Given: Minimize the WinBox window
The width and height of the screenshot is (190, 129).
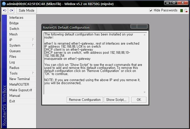Looking at the screenshot, I should [168, 3].
